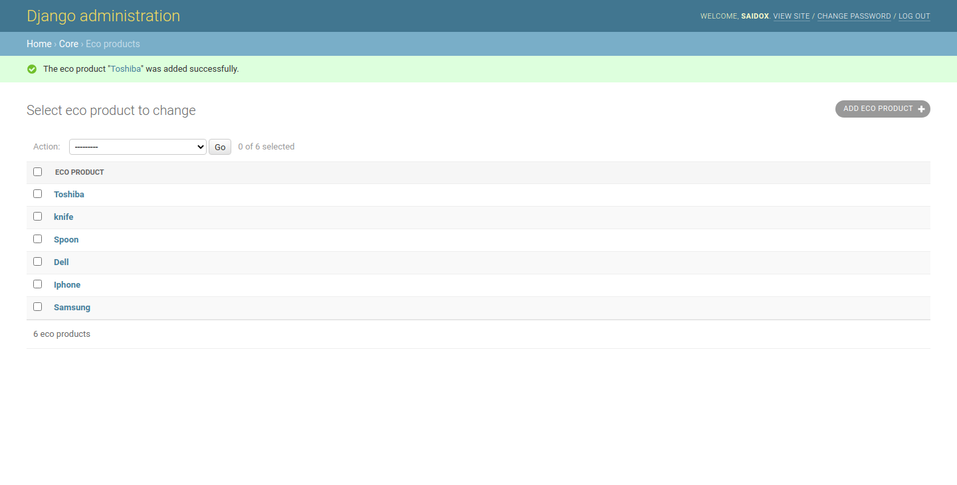This screenshot has width=957, height=485.
Task: Click the SAIDOX username in the header
Action: click(x=755, y=16)
